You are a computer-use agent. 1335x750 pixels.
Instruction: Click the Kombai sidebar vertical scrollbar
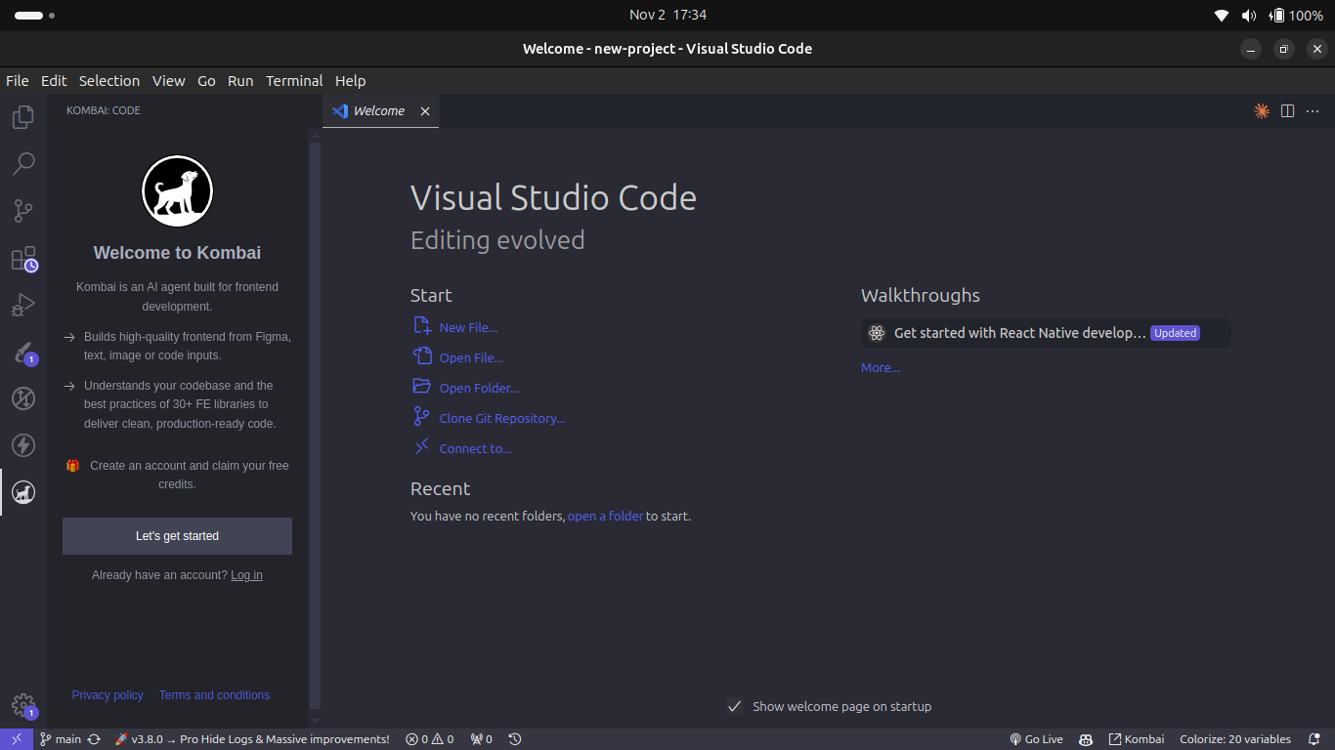click(315, 425)
